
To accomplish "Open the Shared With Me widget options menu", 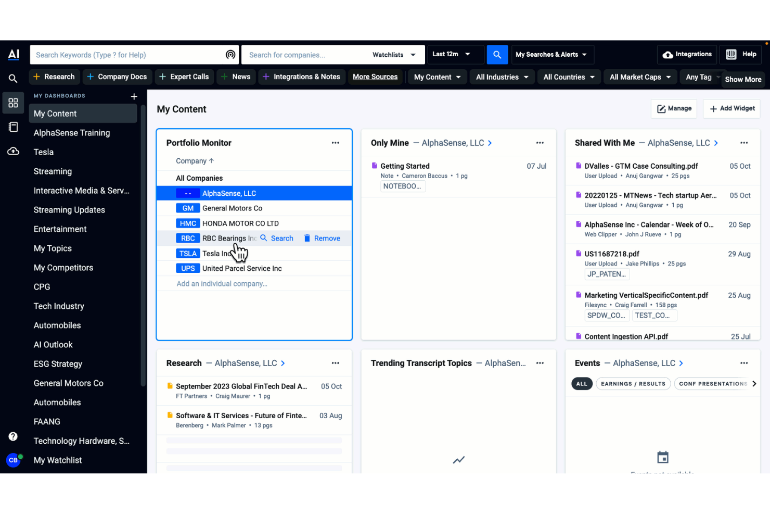I will point(743,142).
